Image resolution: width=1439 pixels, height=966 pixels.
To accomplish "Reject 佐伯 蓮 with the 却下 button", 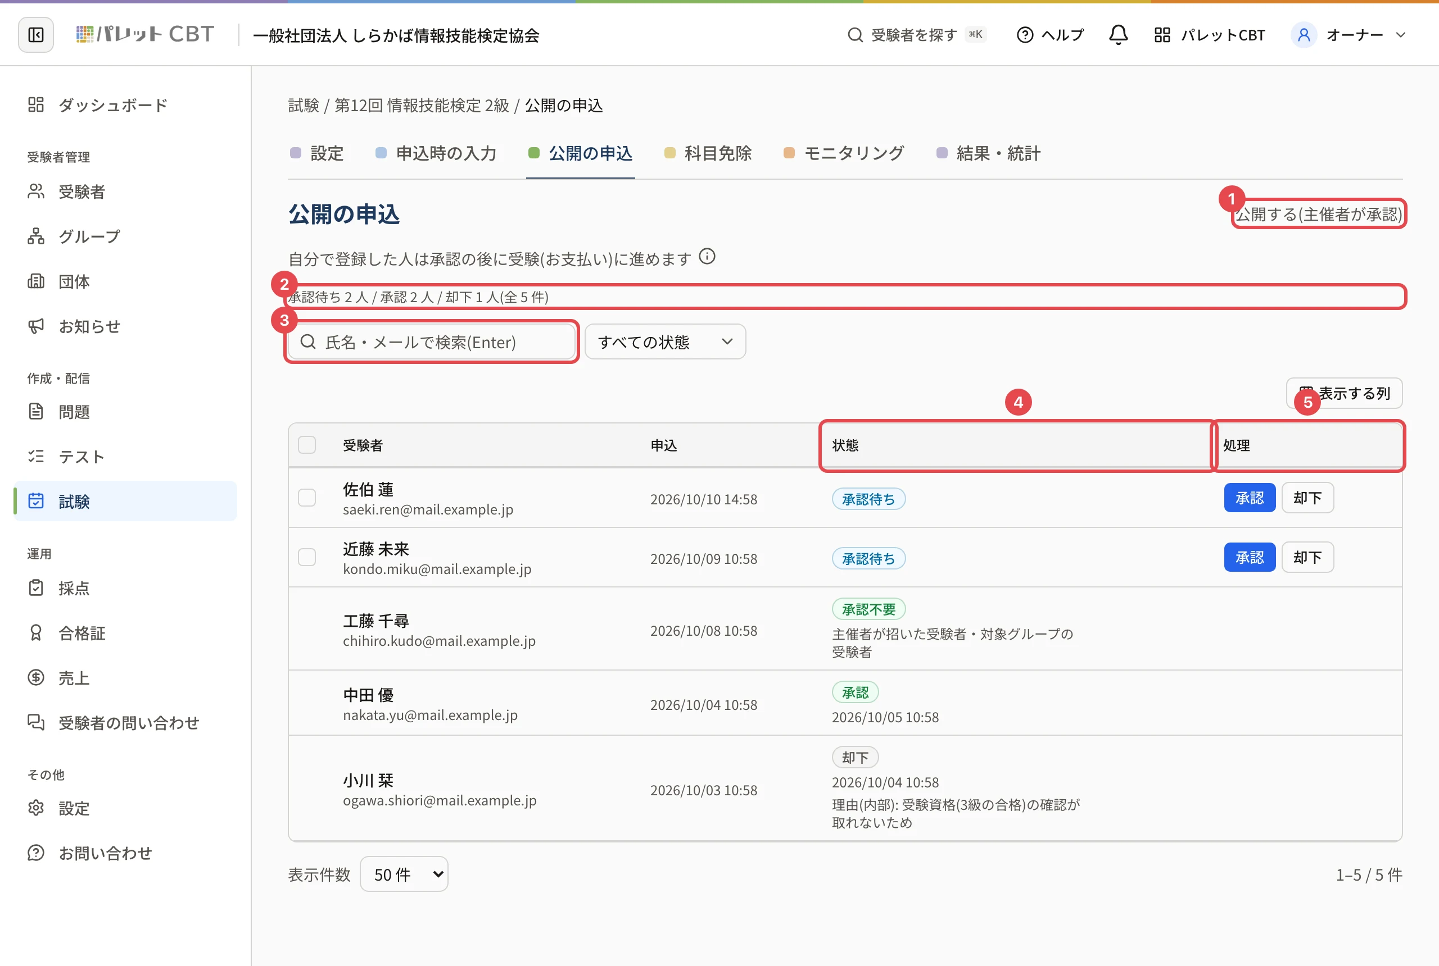I will [x=1307, y=498].
